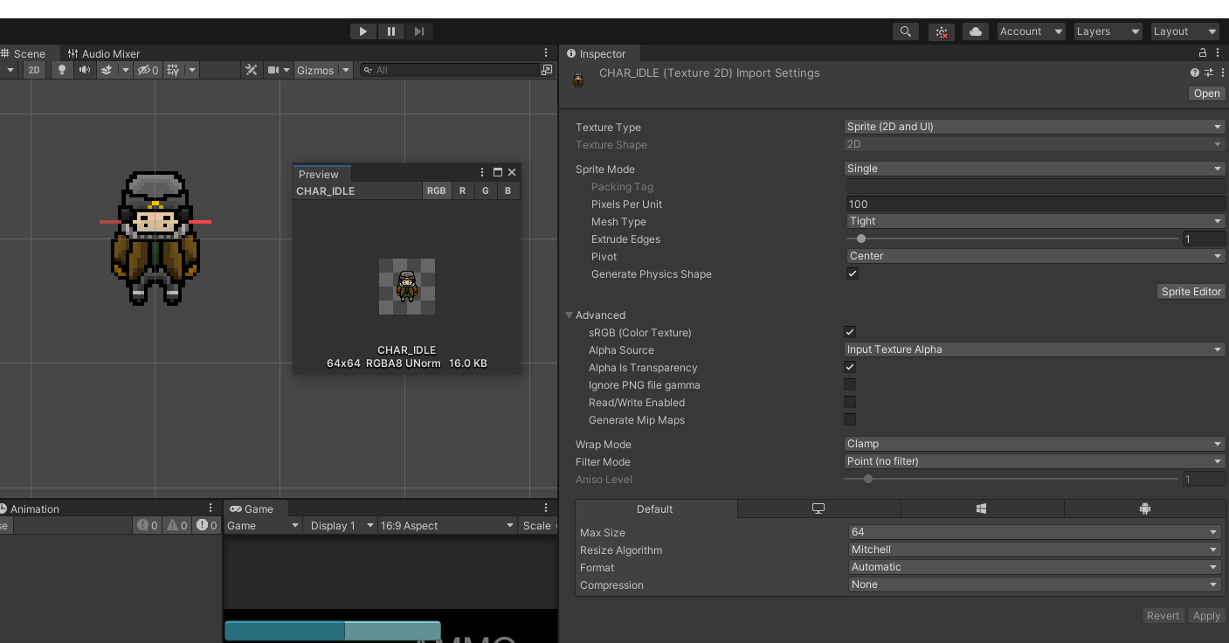The height and width of the screenshot is (643, 1229).
Task: Collapse the Advanced section
Action: click(x=570, y=315)
